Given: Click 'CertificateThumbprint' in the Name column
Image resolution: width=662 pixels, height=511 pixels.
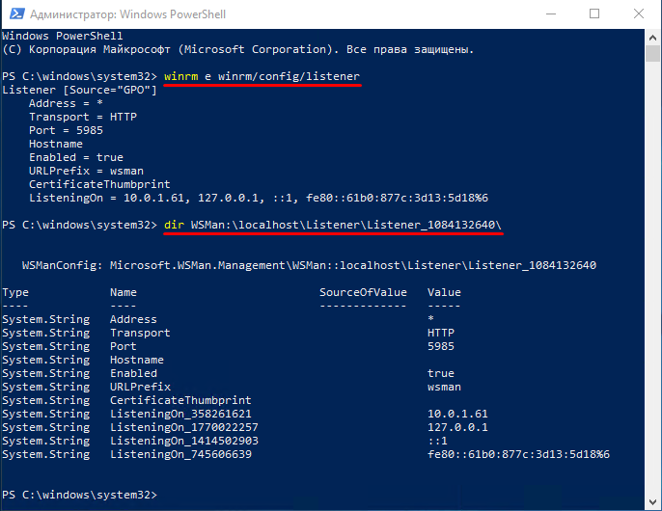Looking at the screenshot, I should tap(180, 400).
